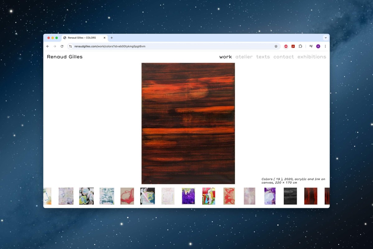Image resolution: width=373 pixels, height=249 pixels.
Task: Open the red PDF extension icon
Action: click(x=293, y=46)
